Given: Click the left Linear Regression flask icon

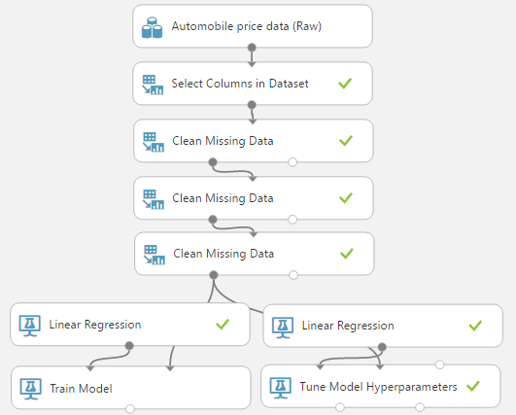Looking at the screenshot, I should point(30,326).
